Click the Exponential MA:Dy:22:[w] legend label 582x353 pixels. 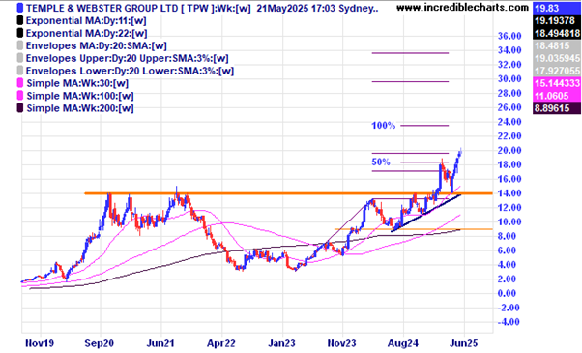pos(86,34)
